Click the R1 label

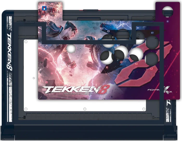(x=138, y=28)
